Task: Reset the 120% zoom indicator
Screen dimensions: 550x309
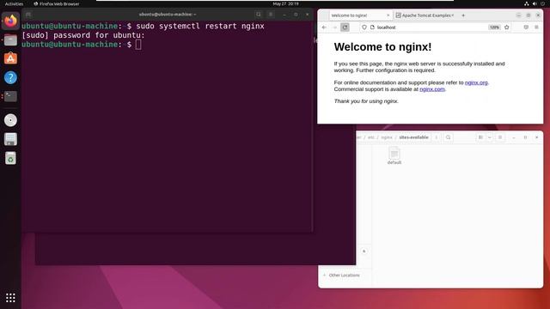Action: 494,27
